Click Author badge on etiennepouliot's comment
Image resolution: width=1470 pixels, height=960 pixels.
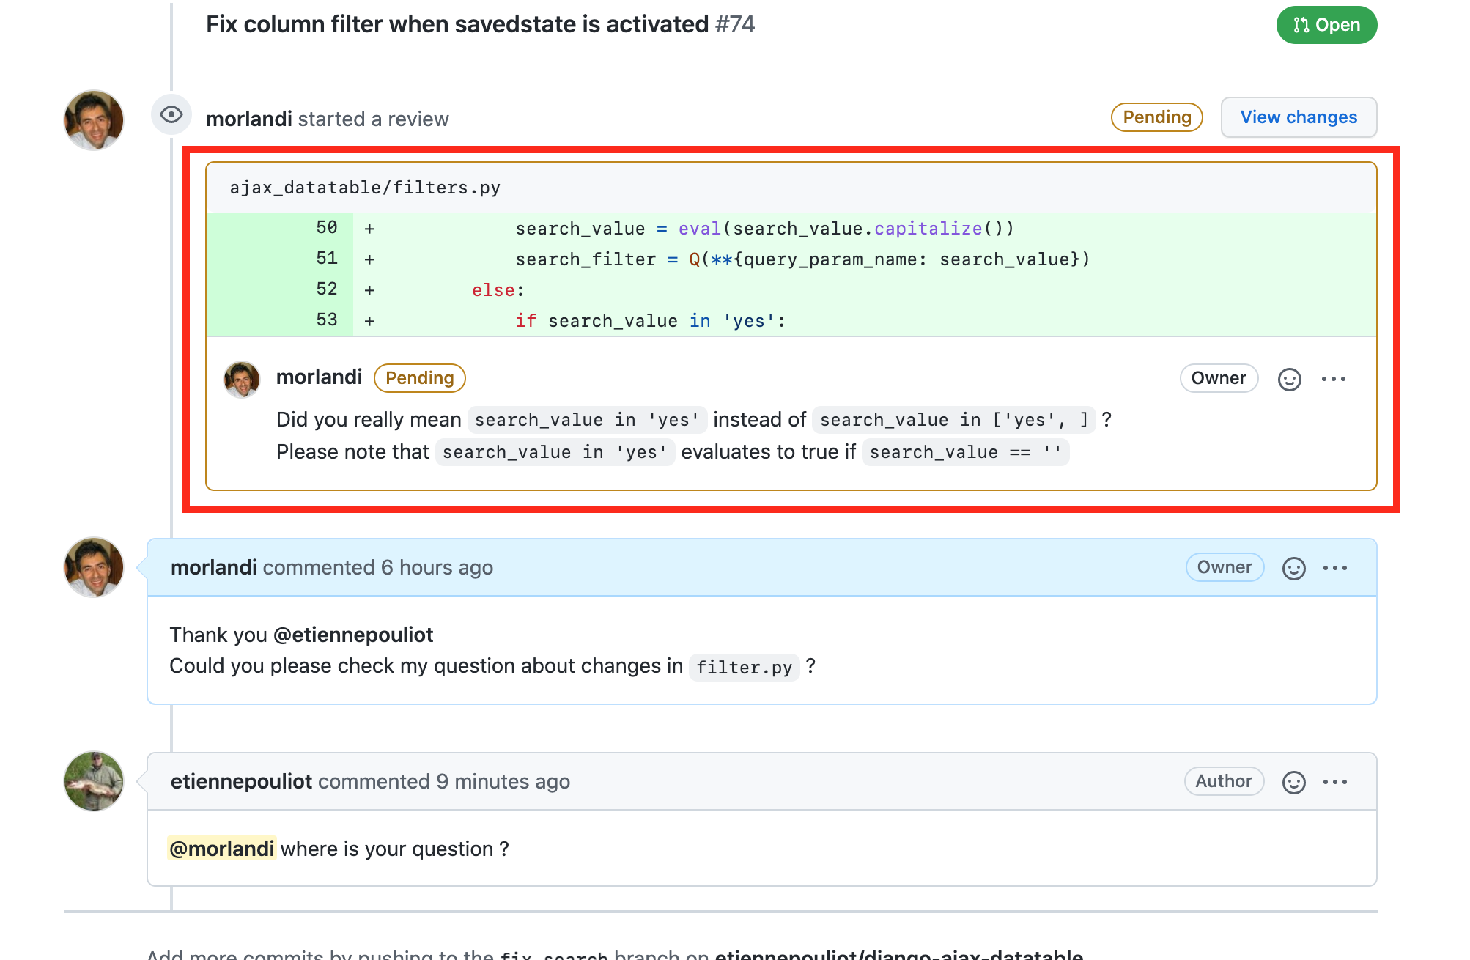1223,781
